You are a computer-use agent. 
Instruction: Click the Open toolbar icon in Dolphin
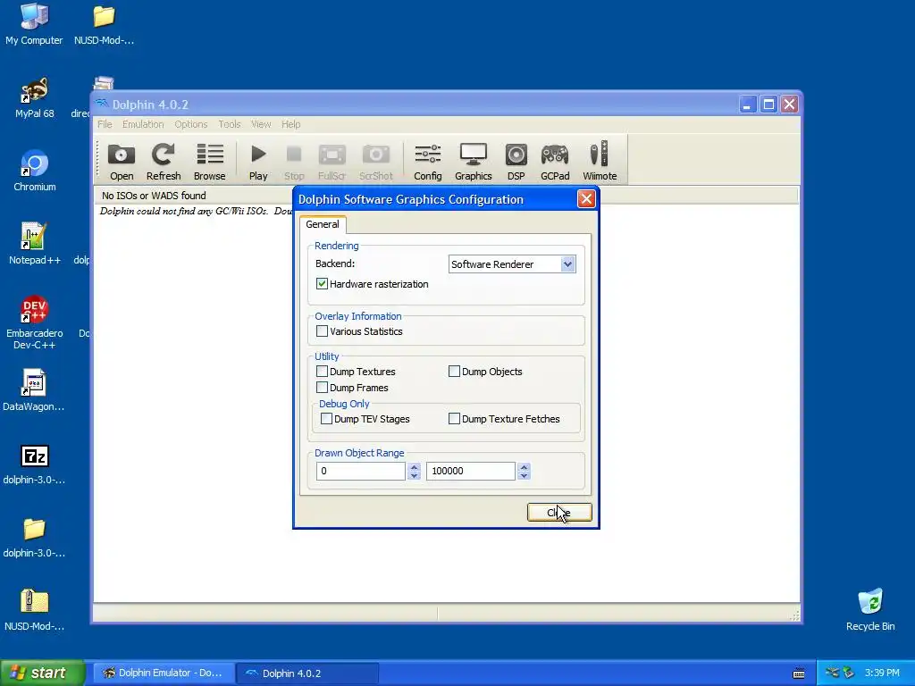click(122, 163)
